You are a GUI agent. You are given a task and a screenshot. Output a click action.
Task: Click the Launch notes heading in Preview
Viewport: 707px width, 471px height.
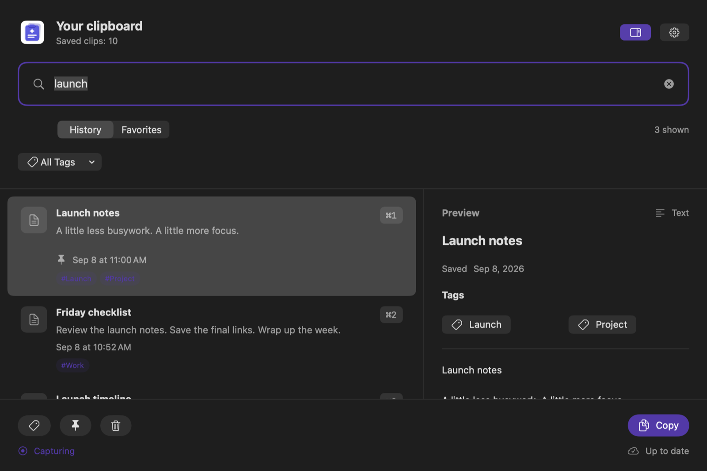point(482,241)
